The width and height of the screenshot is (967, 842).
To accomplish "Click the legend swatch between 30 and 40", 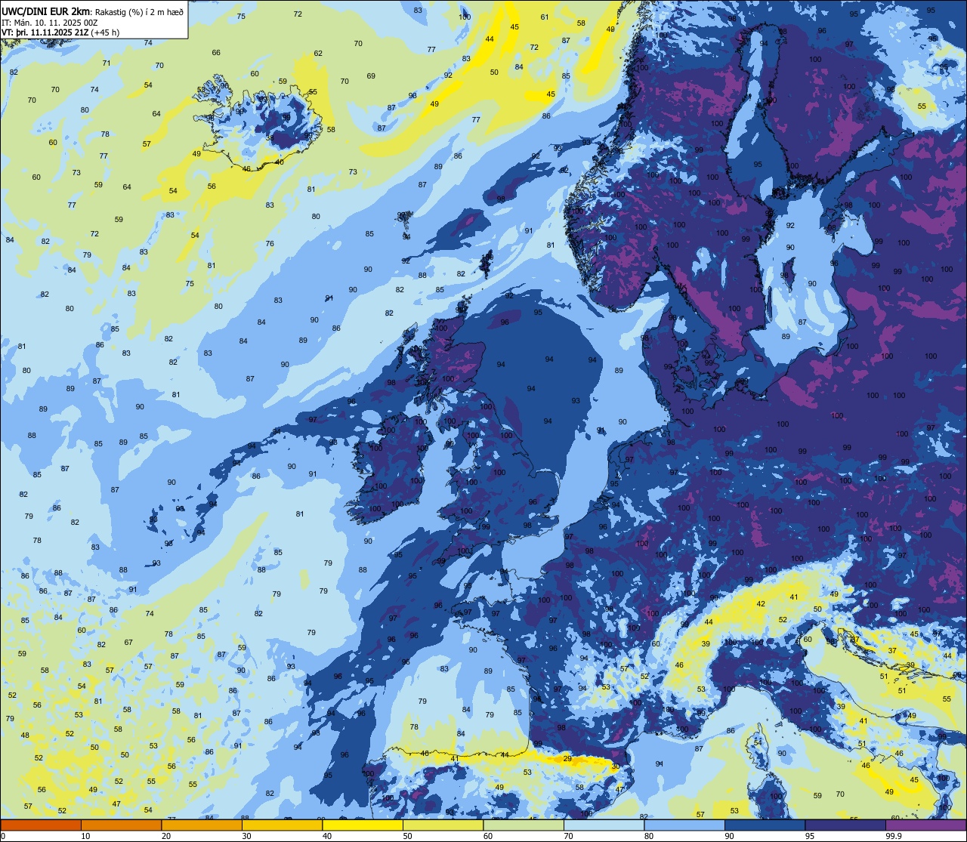I will tap(282, 825).
